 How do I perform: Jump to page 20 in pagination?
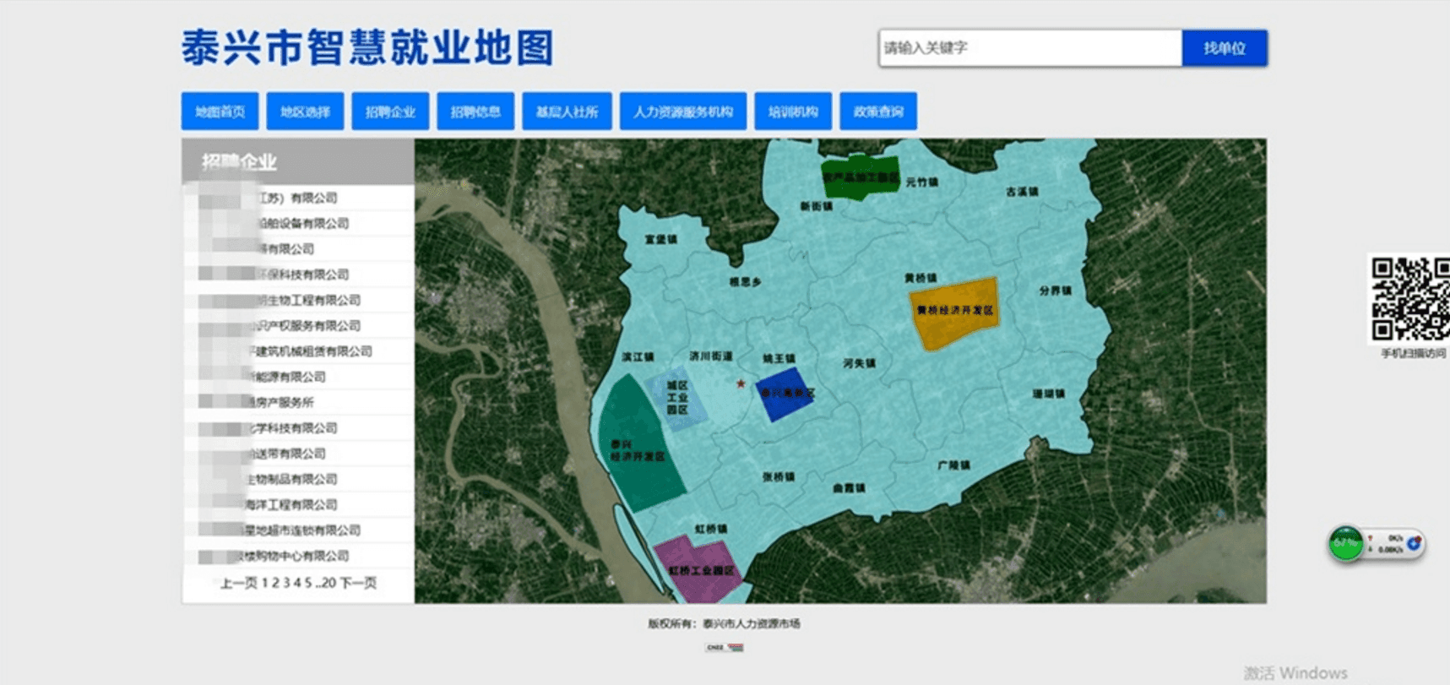click(329, 583)
